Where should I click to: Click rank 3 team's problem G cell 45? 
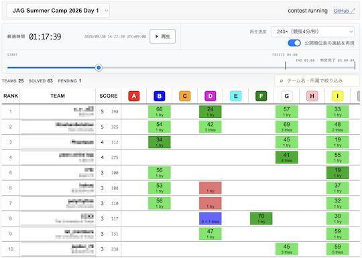tap(286, 142)
